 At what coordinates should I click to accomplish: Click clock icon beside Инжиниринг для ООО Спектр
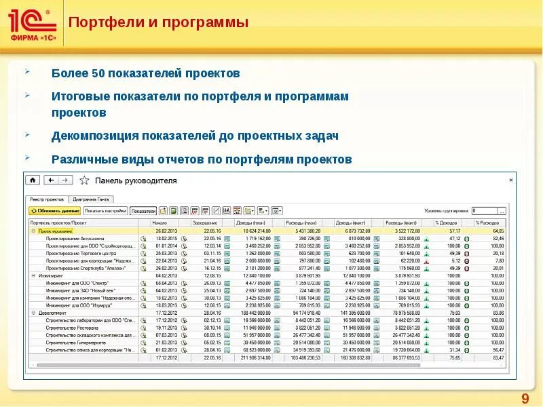[x=143, y=283]
